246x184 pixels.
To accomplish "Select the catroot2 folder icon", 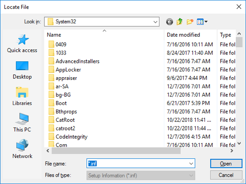I will [51, 128].
